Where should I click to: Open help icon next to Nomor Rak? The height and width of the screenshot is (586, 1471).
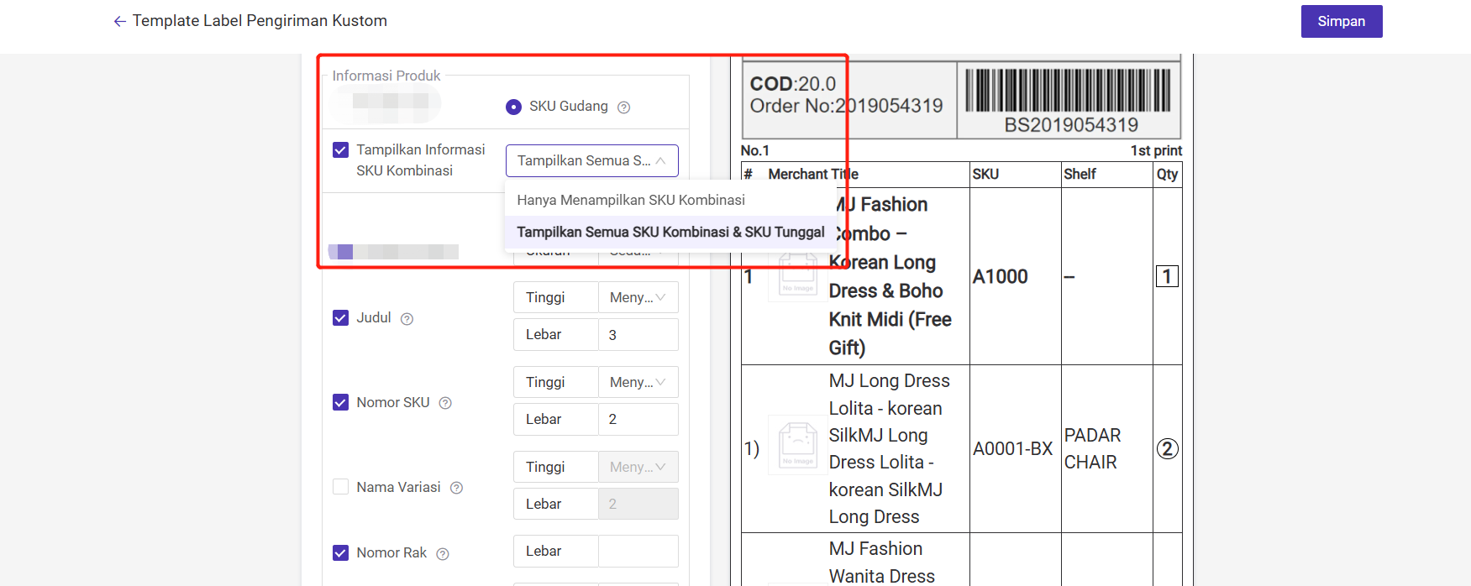(443, 554)
